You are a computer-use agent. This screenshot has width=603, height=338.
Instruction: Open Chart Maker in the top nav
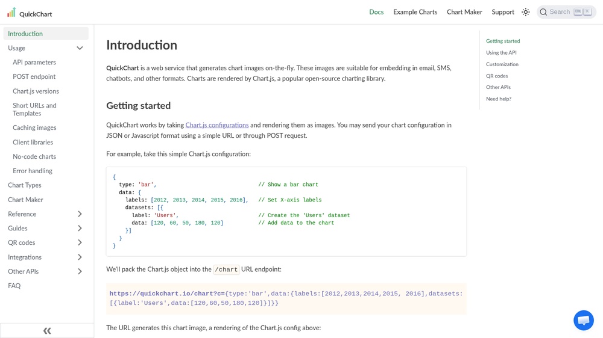[x=464, y=12]
